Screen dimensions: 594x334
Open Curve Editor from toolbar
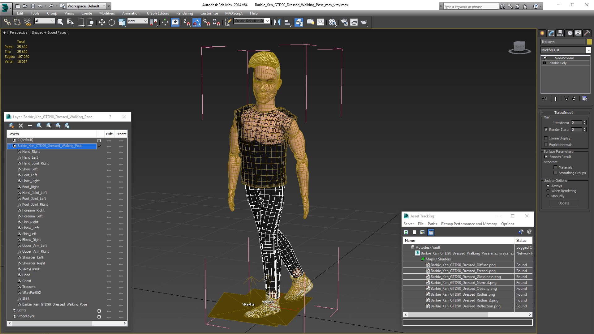click(x=321, y=22)
